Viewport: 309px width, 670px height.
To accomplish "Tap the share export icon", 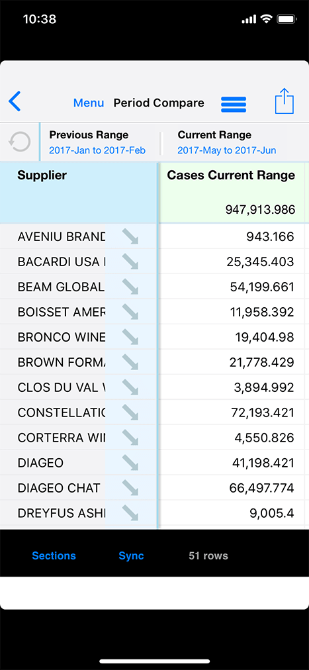I will pyautogui.click(x=285, y=101).
